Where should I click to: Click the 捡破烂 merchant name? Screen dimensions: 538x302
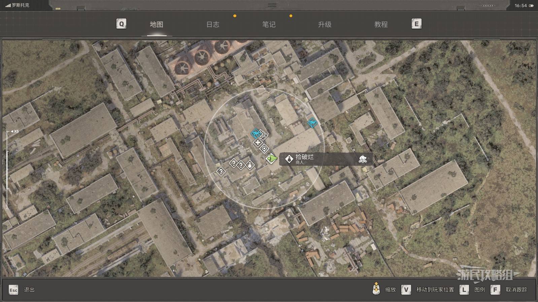(x=304, y=157)
